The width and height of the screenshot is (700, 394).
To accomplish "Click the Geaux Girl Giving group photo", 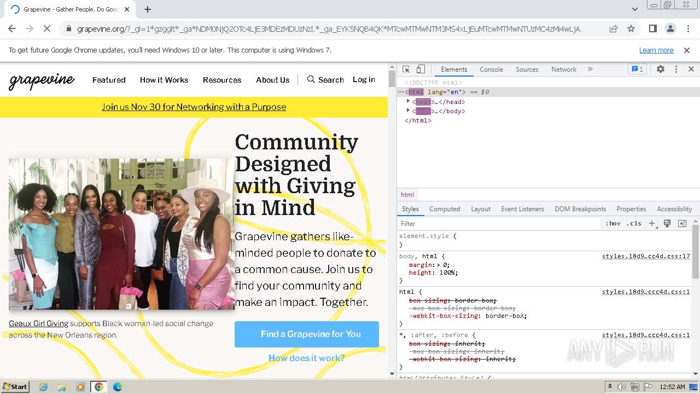I will coord(121,234).
